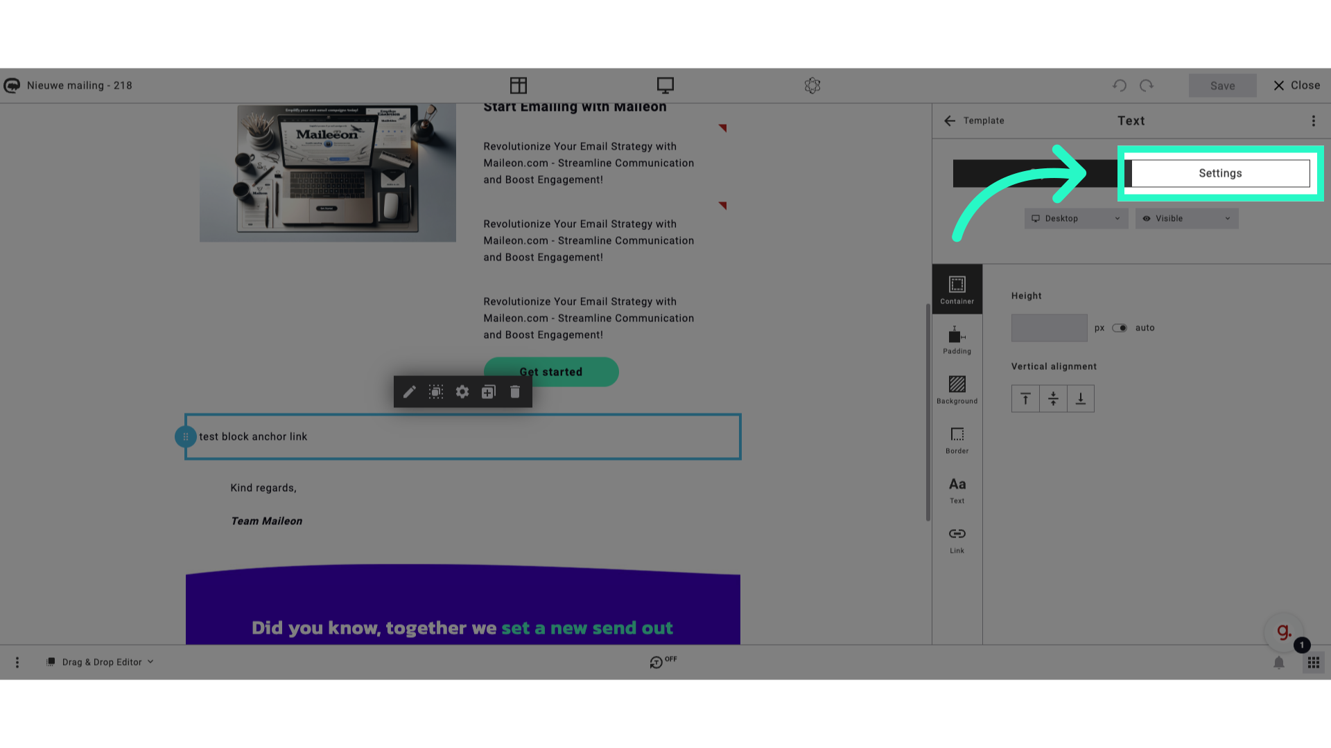
Task: Click the 'Height' label
Action: [x=1027, y=296]
